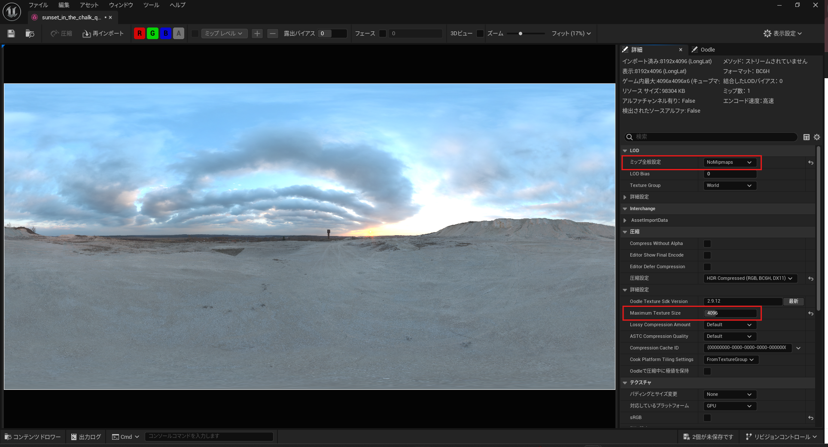Click the browse to asset in content browser icon

click(x=30, y=34)
